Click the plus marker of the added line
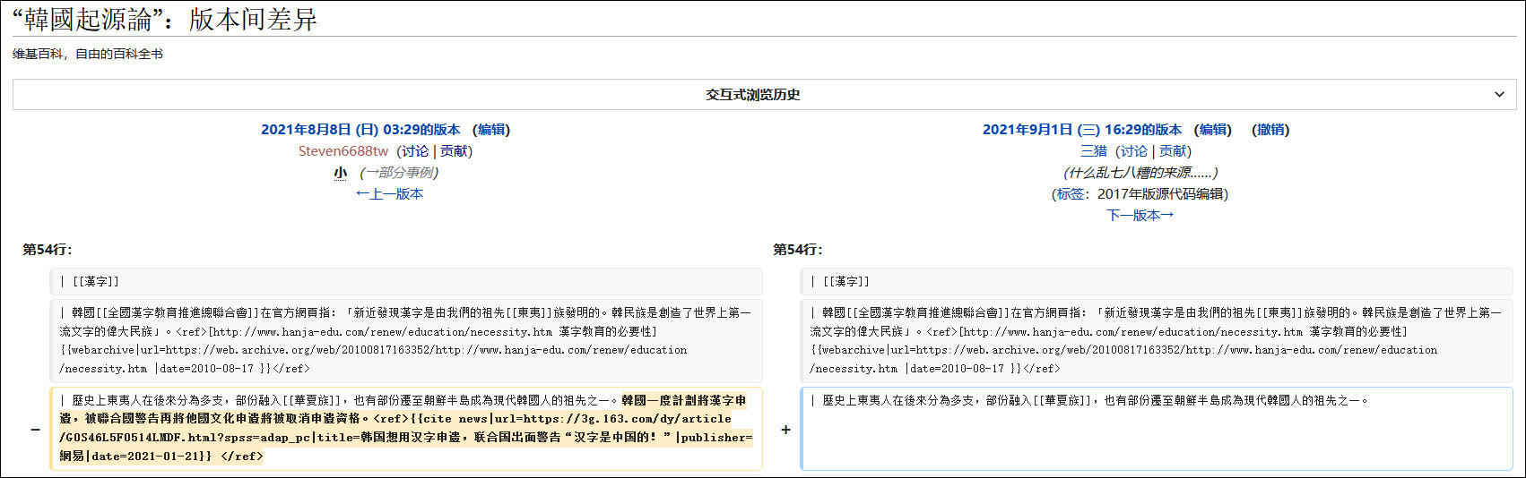The image size is (1526, 478). [x=785, y=430]
